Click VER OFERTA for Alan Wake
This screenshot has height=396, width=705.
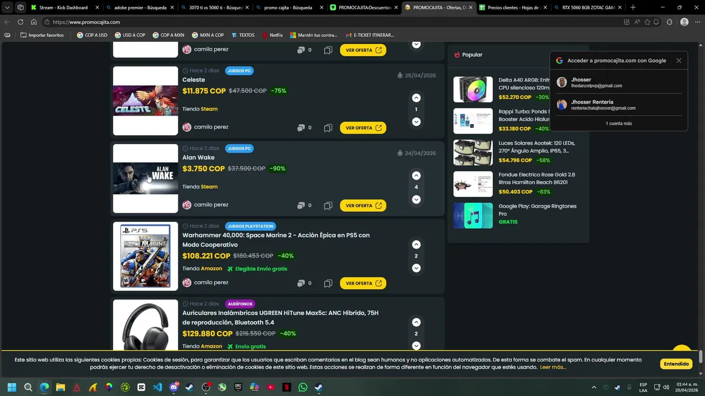click(363, 205)
